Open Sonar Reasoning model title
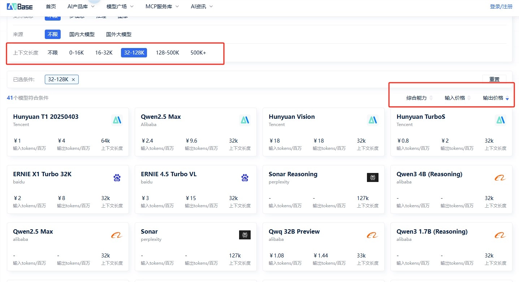 (x=293, y=174)
